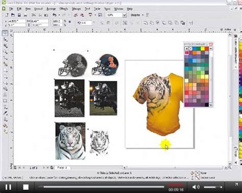242x193 pixels.
Task: Click the Open file icon
Action: (x=13, y=15)
